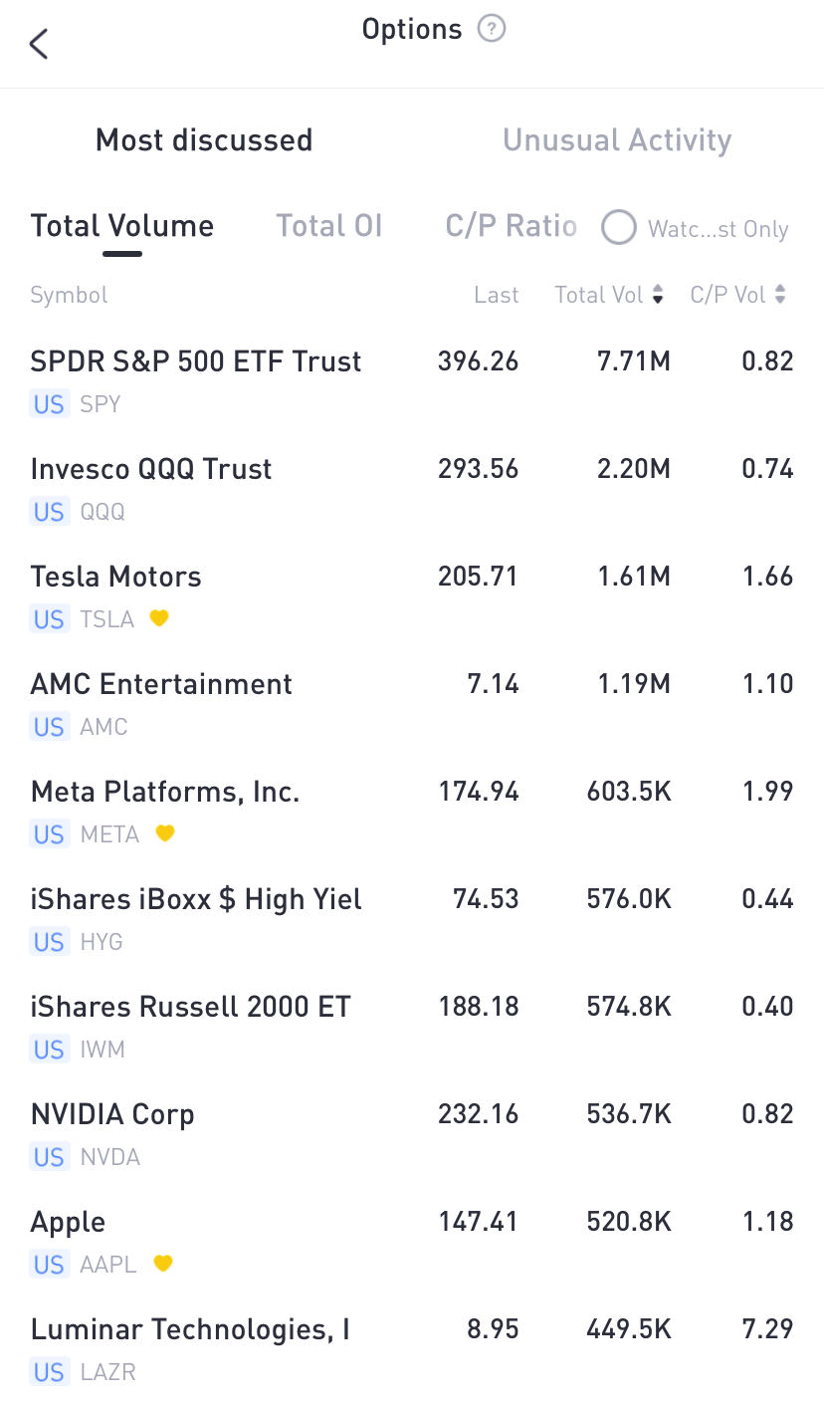The image size is (824, 1410).
Task: Switch to the Total OI tab
Action: tap(328, 226)
